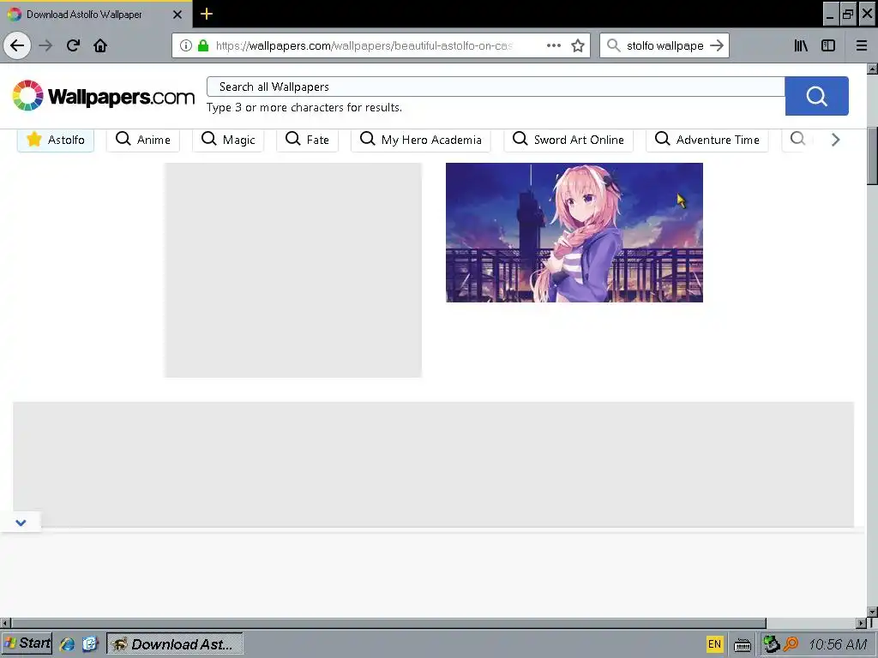Click the address bar URL
This screenshot has height=658, width=878.
[x=364, y=45]
